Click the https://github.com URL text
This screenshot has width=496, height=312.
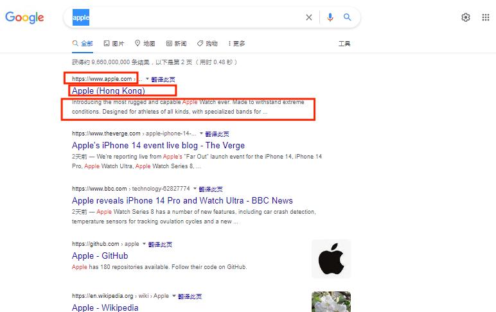(96, 244)
